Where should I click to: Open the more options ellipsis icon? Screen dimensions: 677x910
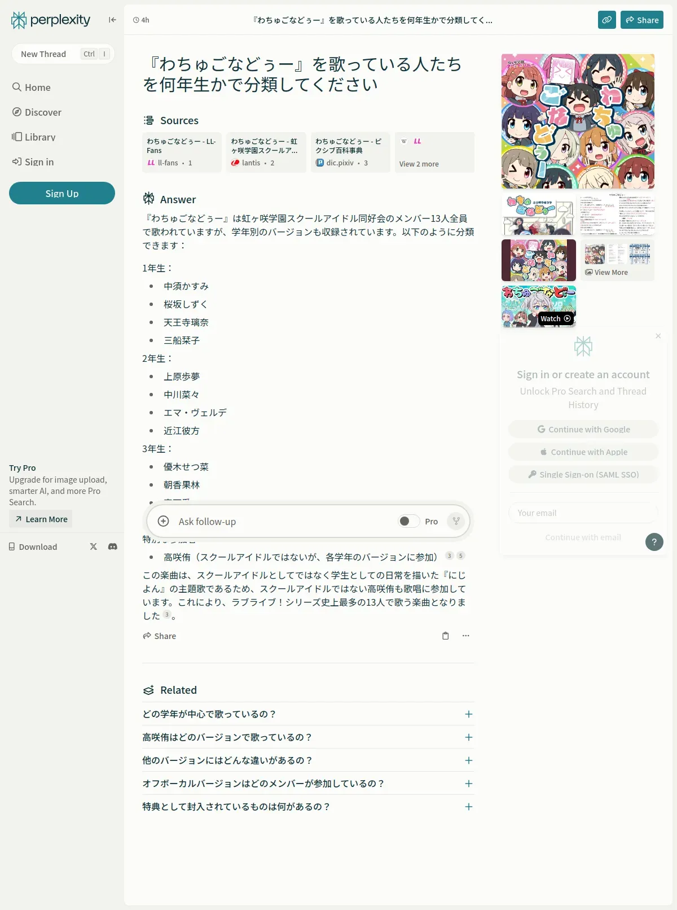coord(466,636)
